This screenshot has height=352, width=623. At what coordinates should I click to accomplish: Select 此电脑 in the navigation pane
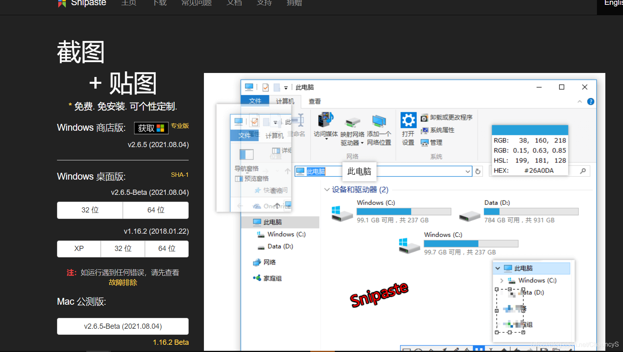point(280,222)
